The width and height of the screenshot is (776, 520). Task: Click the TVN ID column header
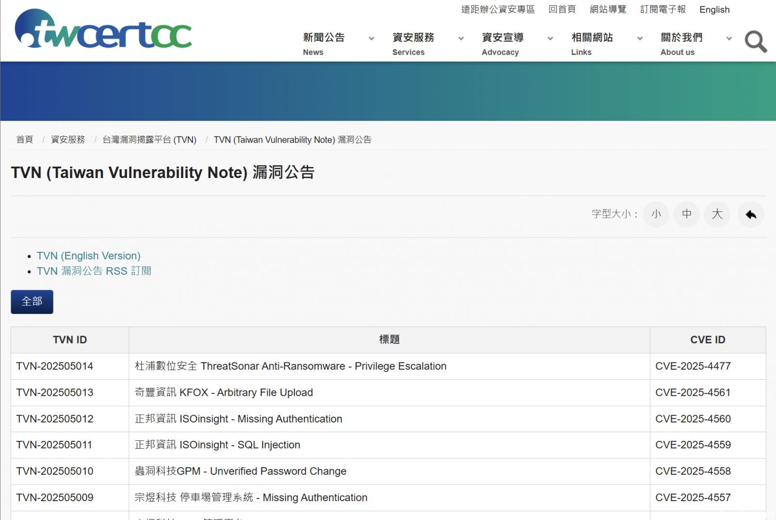(70, 340)
